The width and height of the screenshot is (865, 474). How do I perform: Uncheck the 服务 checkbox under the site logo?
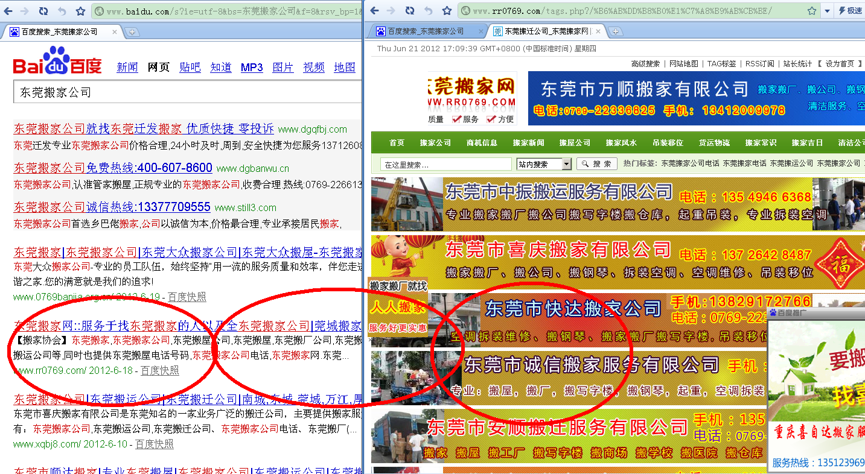click(456, 119)
